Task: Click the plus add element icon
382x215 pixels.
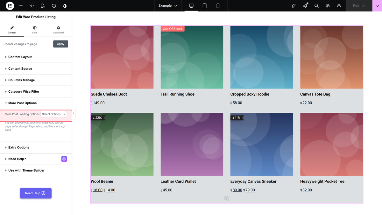Action: coord(21,6)
